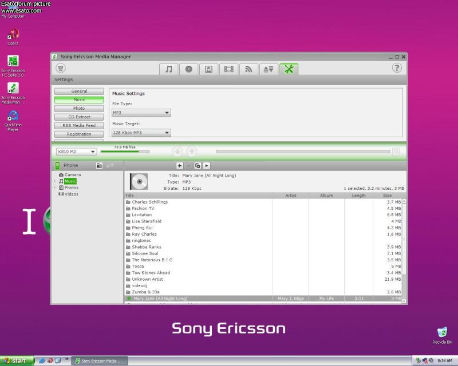The width and height of the screenshot is (458, 366).
Task: Select General settings category
Action: pos(79,91)
